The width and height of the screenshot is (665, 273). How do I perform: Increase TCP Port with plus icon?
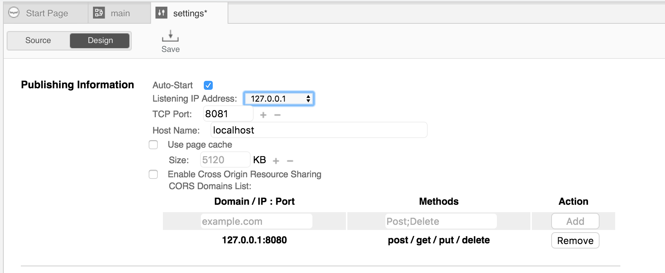tap(263, 115)
